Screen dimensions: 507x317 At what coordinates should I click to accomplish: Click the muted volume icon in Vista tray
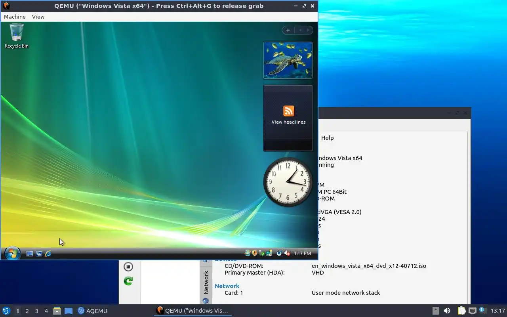tap(287, 253)
